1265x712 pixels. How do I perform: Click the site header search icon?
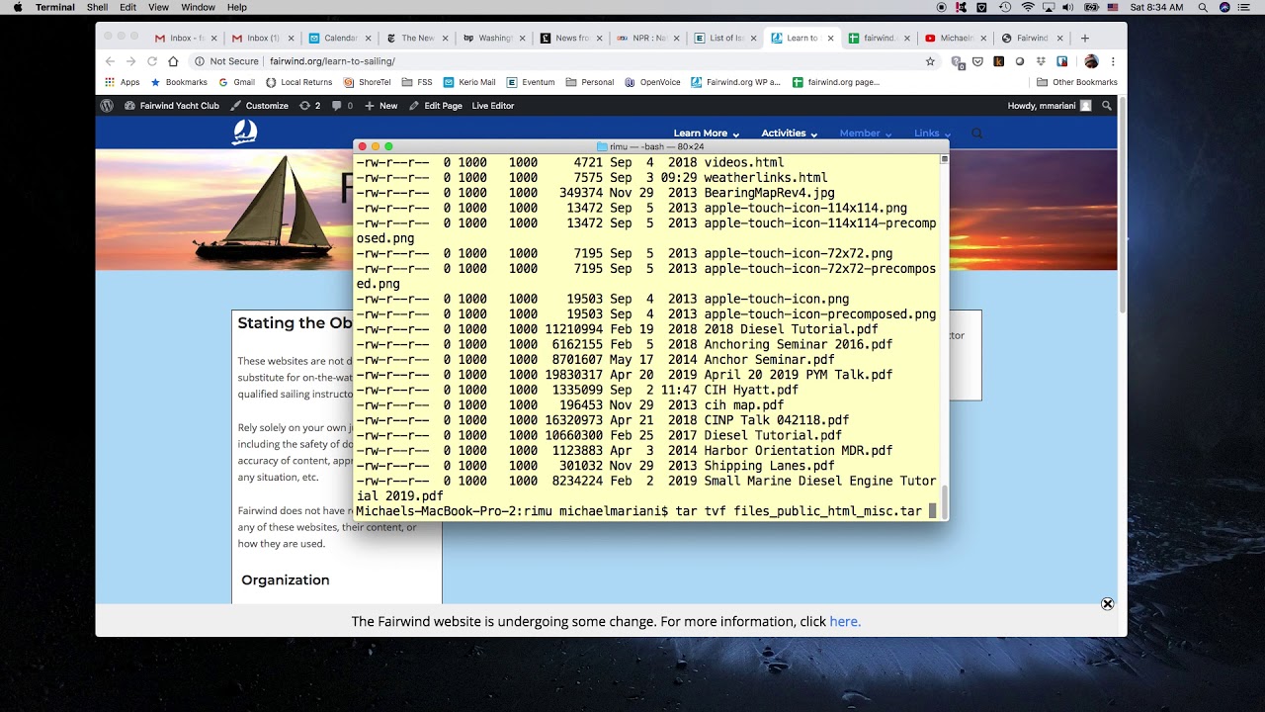(x=977, y=133)
